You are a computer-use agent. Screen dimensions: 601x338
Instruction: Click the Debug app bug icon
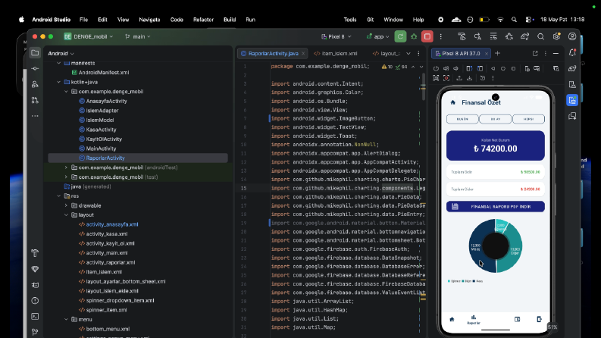(x=414, y=36)
